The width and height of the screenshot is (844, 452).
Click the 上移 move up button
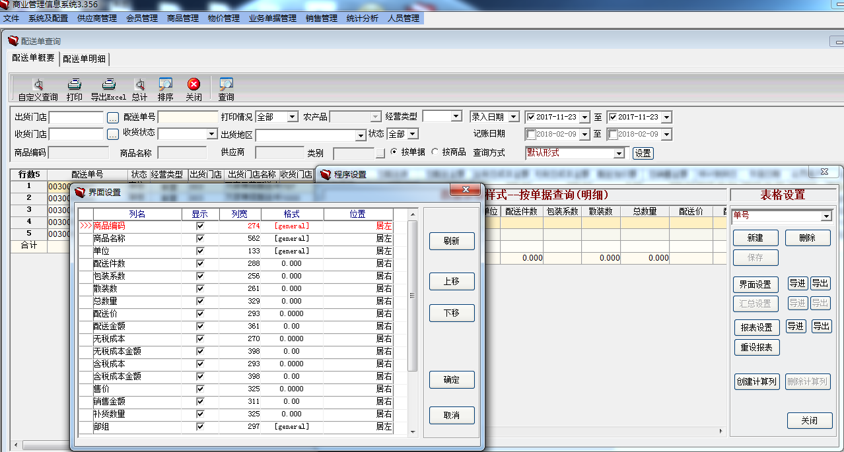pos(452,280)
